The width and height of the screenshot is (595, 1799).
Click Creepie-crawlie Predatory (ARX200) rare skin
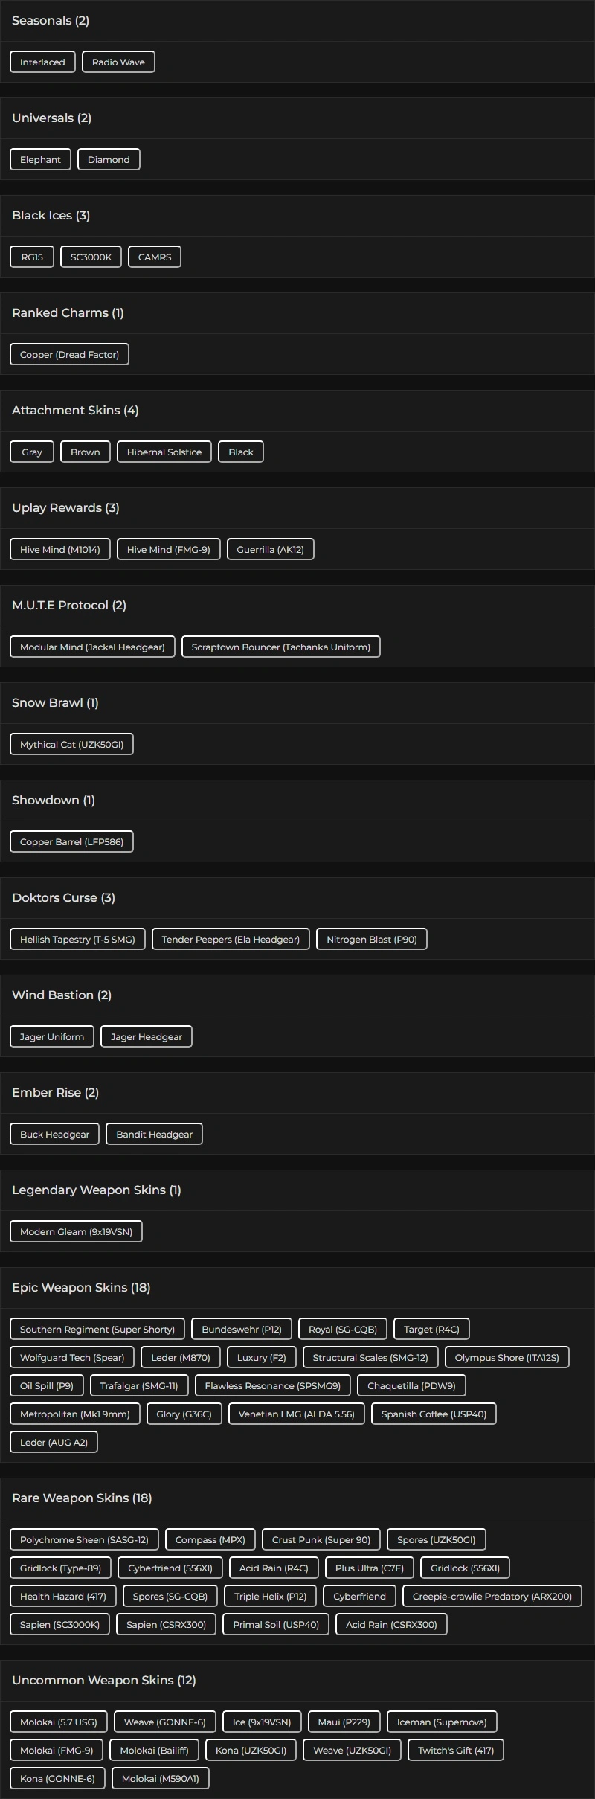tap(492, 1597)
